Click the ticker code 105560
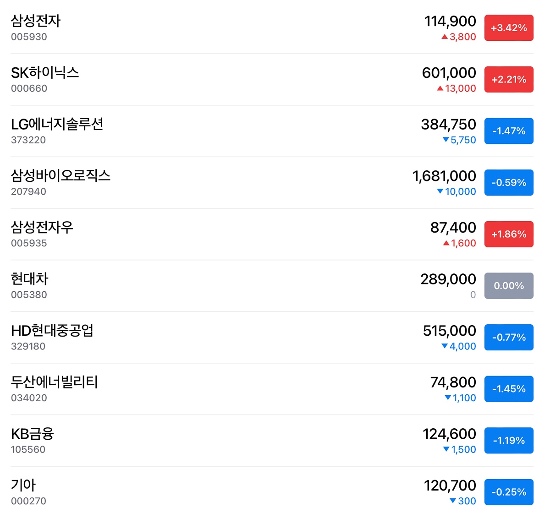Screen dimensions: 550x513 point(28,450)
